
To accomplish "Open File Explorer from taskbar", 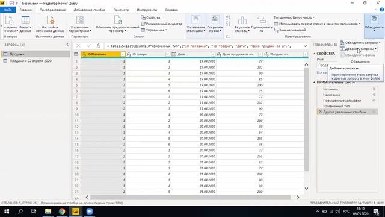I will pos(48,212).
